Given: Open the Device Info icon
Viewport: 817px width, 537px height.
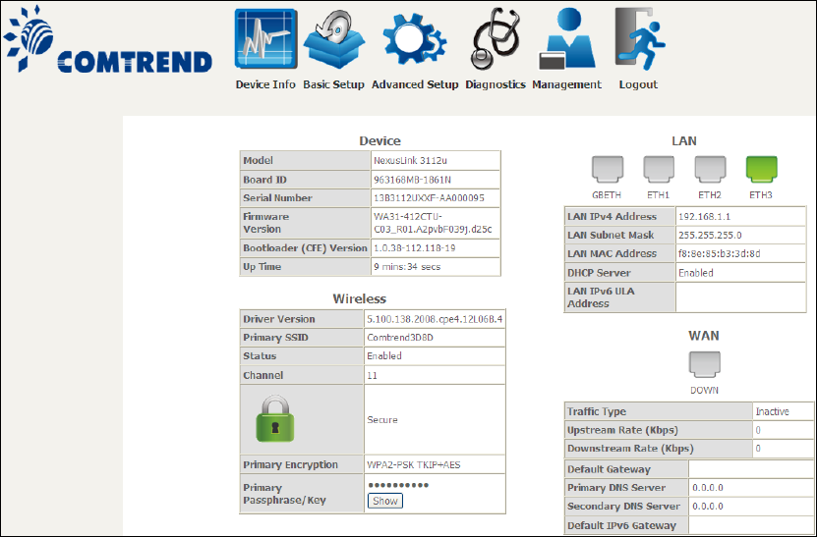Looking at the screenshot, I should coord(265,39).
